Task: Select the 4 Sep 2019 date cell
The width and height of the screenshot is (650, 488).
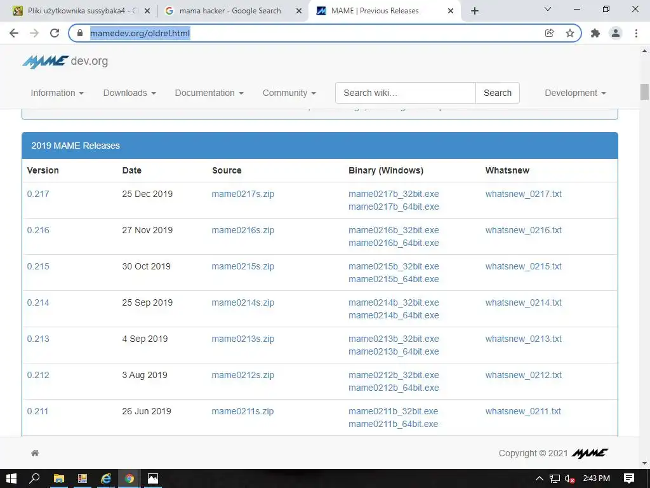Action: 145,339
